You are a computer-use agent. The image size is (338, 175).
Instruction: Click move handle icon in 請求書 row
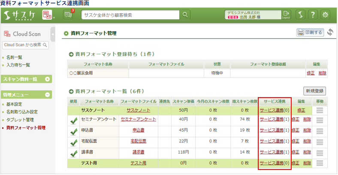coord(320,153)
